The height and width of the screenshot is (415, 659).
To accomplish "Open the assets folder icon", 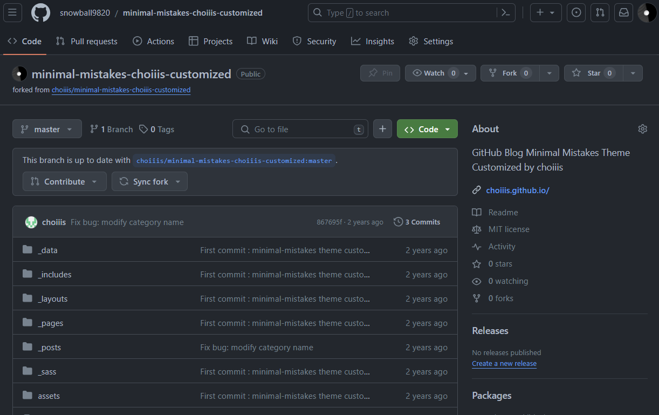I will [x=28, y=396].
